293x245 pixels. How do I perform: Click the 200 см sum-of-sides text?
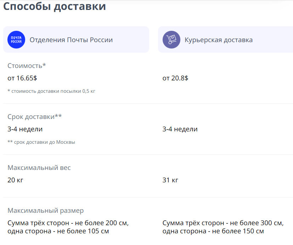coord(68,223)
